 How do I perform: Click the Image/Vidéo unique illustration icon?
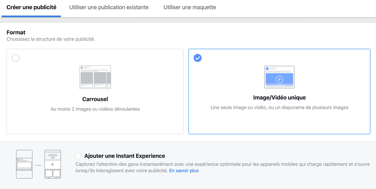tap(279, 77)
